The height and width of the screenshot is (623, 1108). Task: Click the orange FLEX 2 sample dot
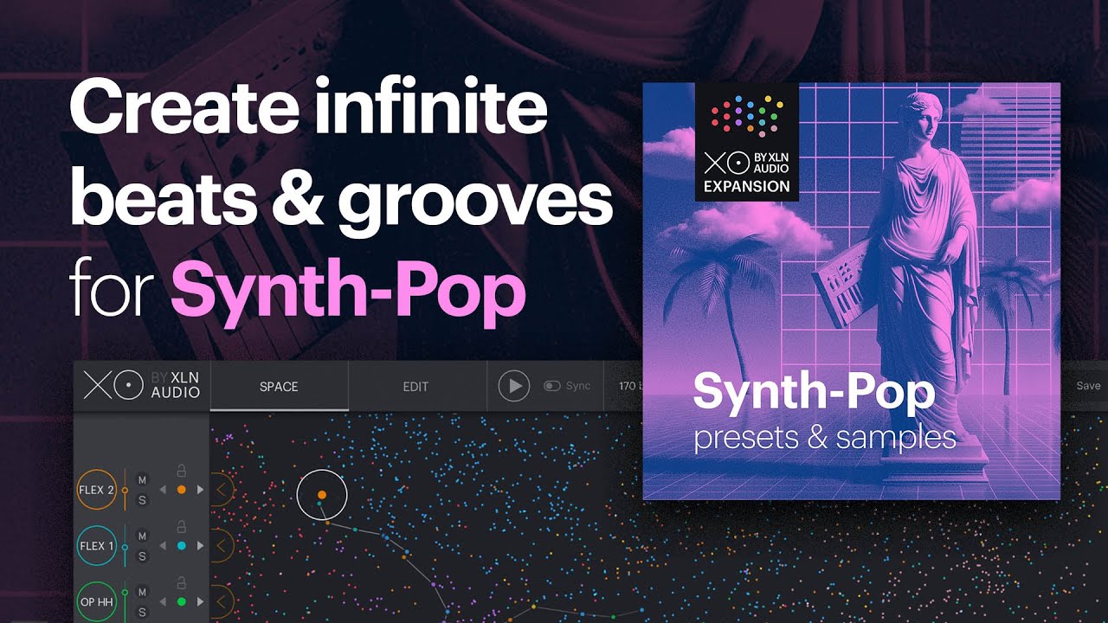[x=182, y=490]
